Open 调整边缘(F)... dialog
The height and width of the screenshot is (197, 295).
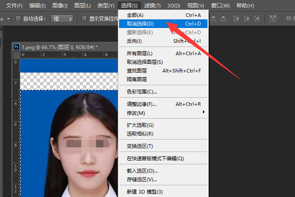tap(164, 104)
